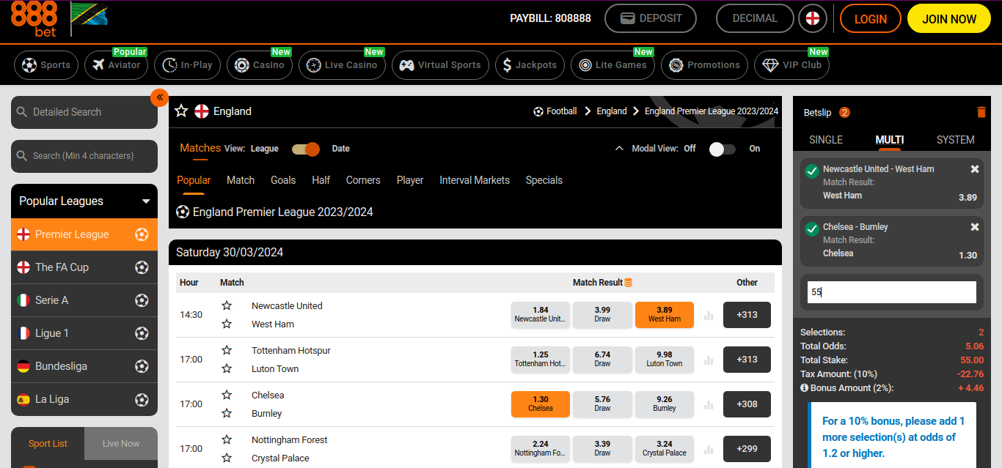Remove Newcastle United - West Ham selection
Viewport: 1002px width, 468px height.
(975, 169)
